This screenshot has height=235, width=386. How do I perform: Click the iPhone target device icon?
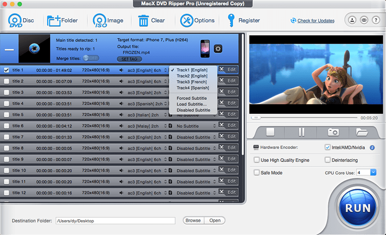coord(205,49)
